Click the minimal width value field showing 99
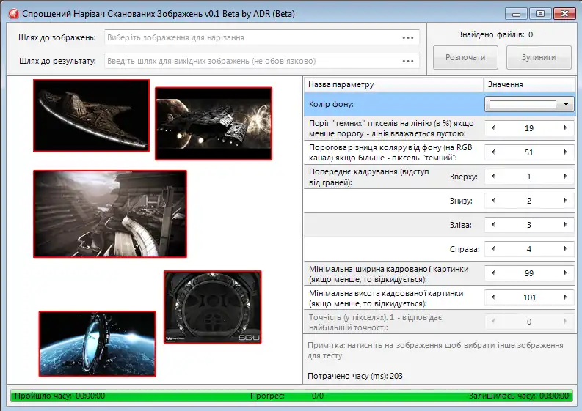The image size is (582, 411). point(529,273)
